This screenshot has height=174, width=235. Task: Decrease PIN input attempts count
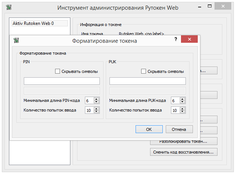click(96, 112)
